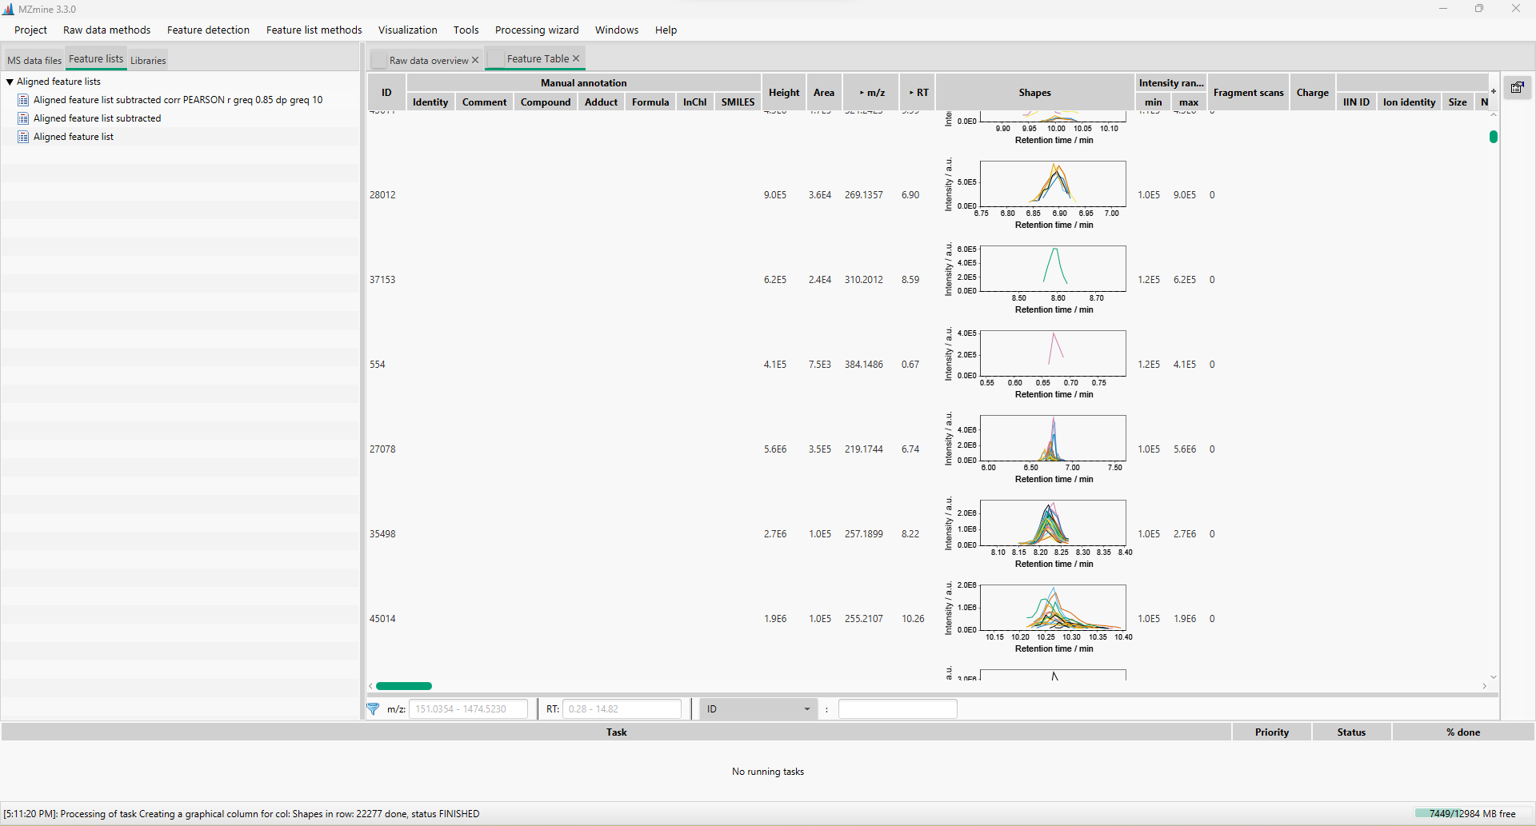Screen dimensions: 1536x826
Task: Click the sort arrow on the RT column
Action: [910, 91]
